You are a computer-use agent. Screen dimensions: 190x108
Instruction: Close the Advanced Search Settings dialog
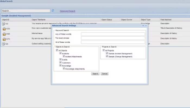coord(146,26)
